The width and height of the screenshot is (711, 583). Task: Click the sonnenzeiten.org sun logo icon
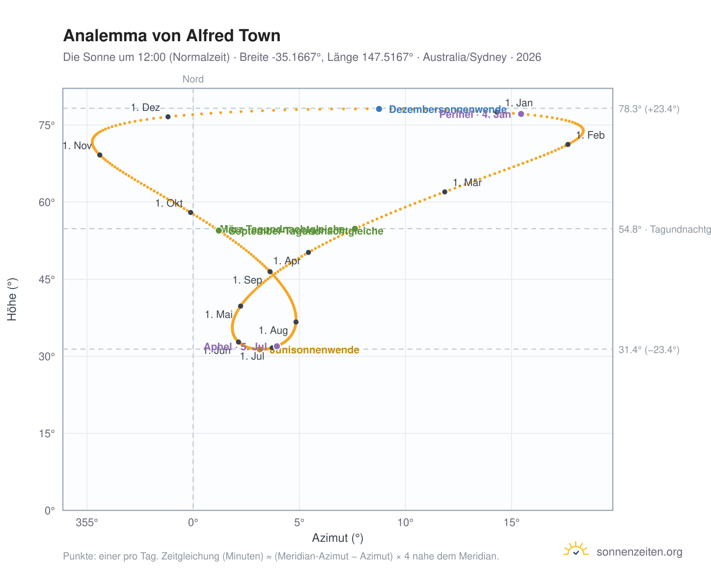[575, 550]
